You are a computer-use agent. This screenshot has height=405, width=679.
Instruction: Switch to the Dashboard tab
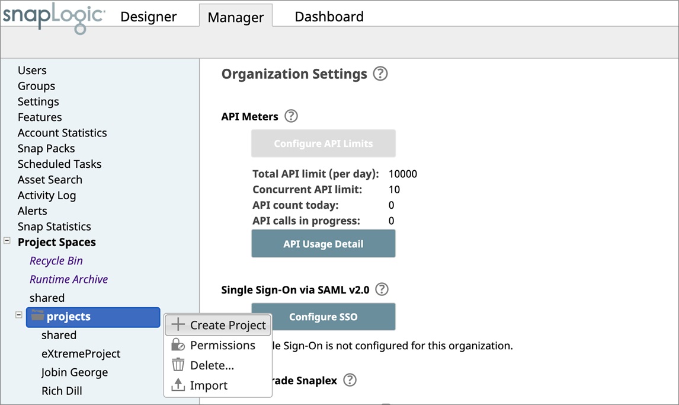[329, 17]
